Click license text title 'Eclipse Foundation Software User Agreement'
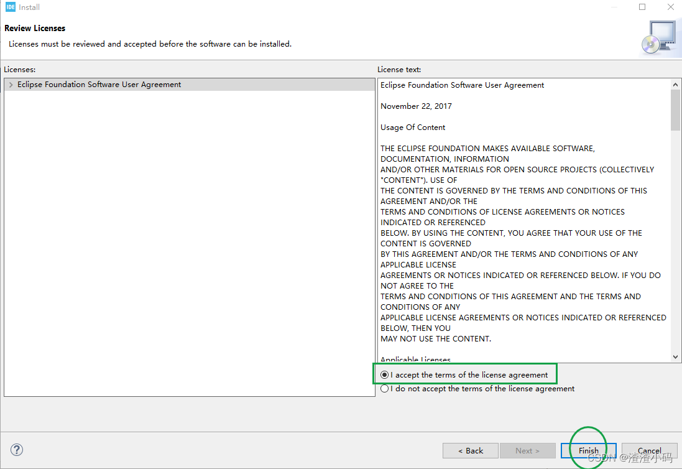The width and height of the screenshot is (682, 469). click(x=462, y=85)
